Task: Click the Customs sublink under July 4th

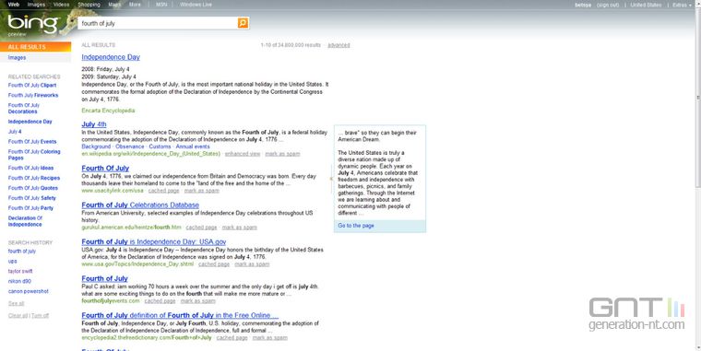Action: [160, 146]
